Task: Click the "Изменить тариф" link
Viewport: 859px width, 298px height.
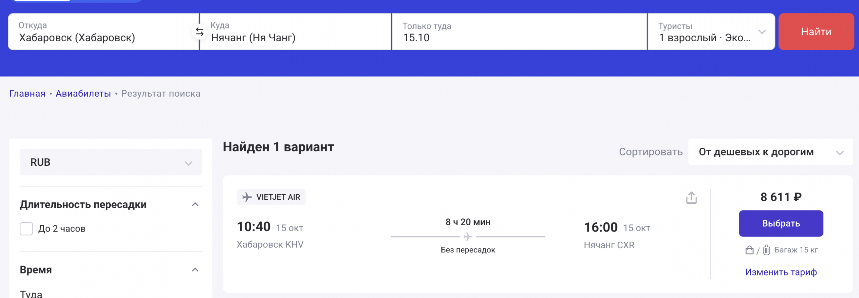Action: [x=781, y=272]
